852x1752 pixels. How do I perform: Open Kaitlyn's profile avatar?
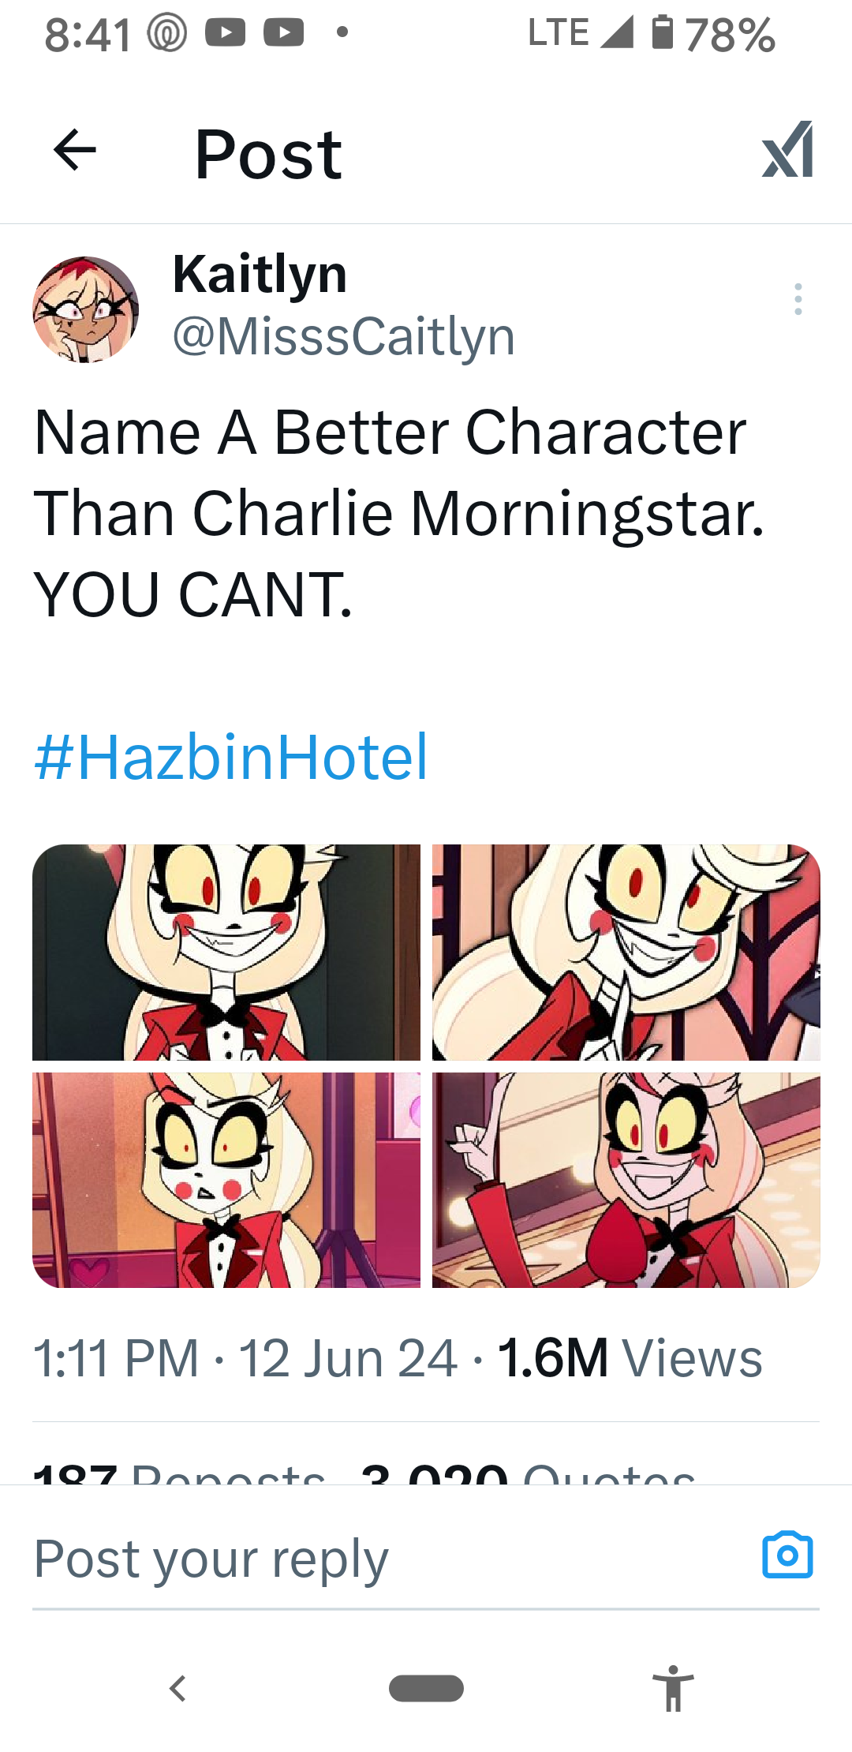(x=85, y=309)
